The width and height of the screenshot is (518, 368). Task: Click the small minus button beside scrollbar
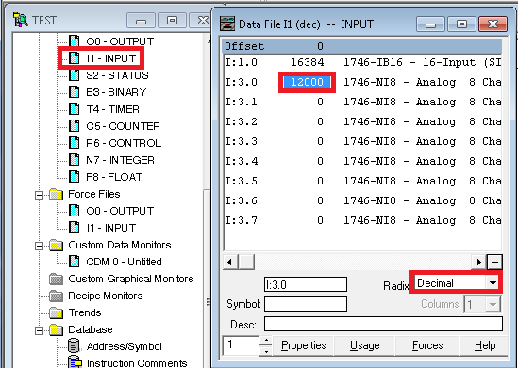point(494,263)
